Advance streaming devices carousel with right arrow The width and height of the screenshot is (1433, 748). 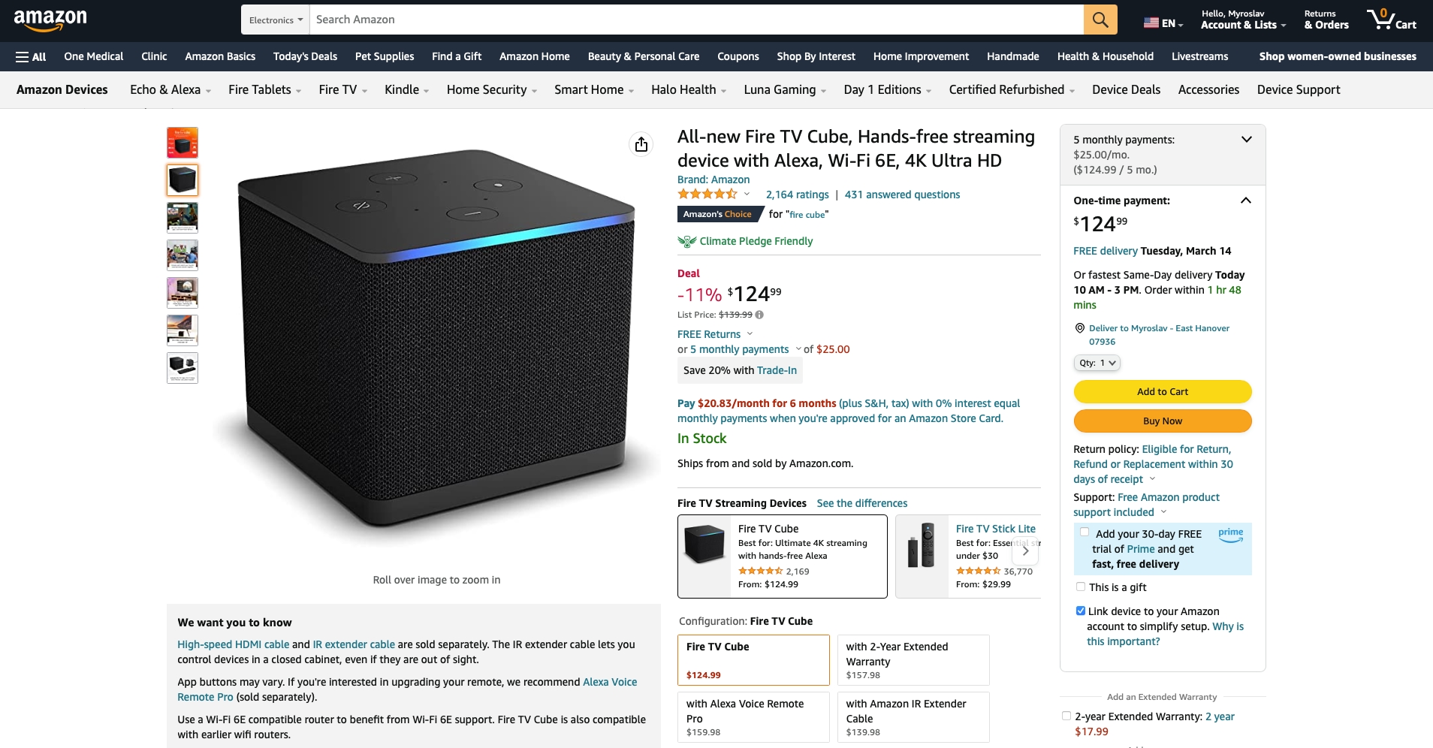pyautogui.click(x=1025, y=550)
